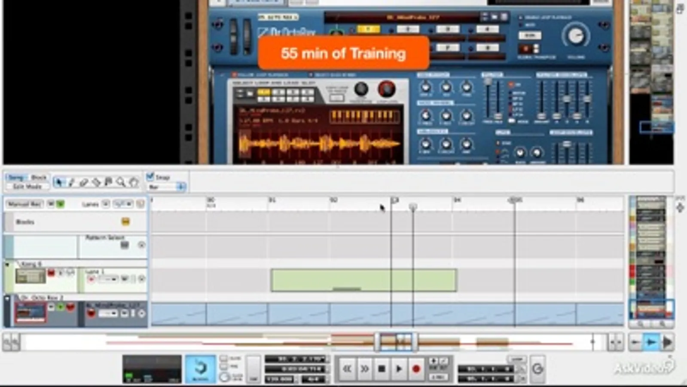Toggle record enable on Kong Lane 1

point(91,279)
